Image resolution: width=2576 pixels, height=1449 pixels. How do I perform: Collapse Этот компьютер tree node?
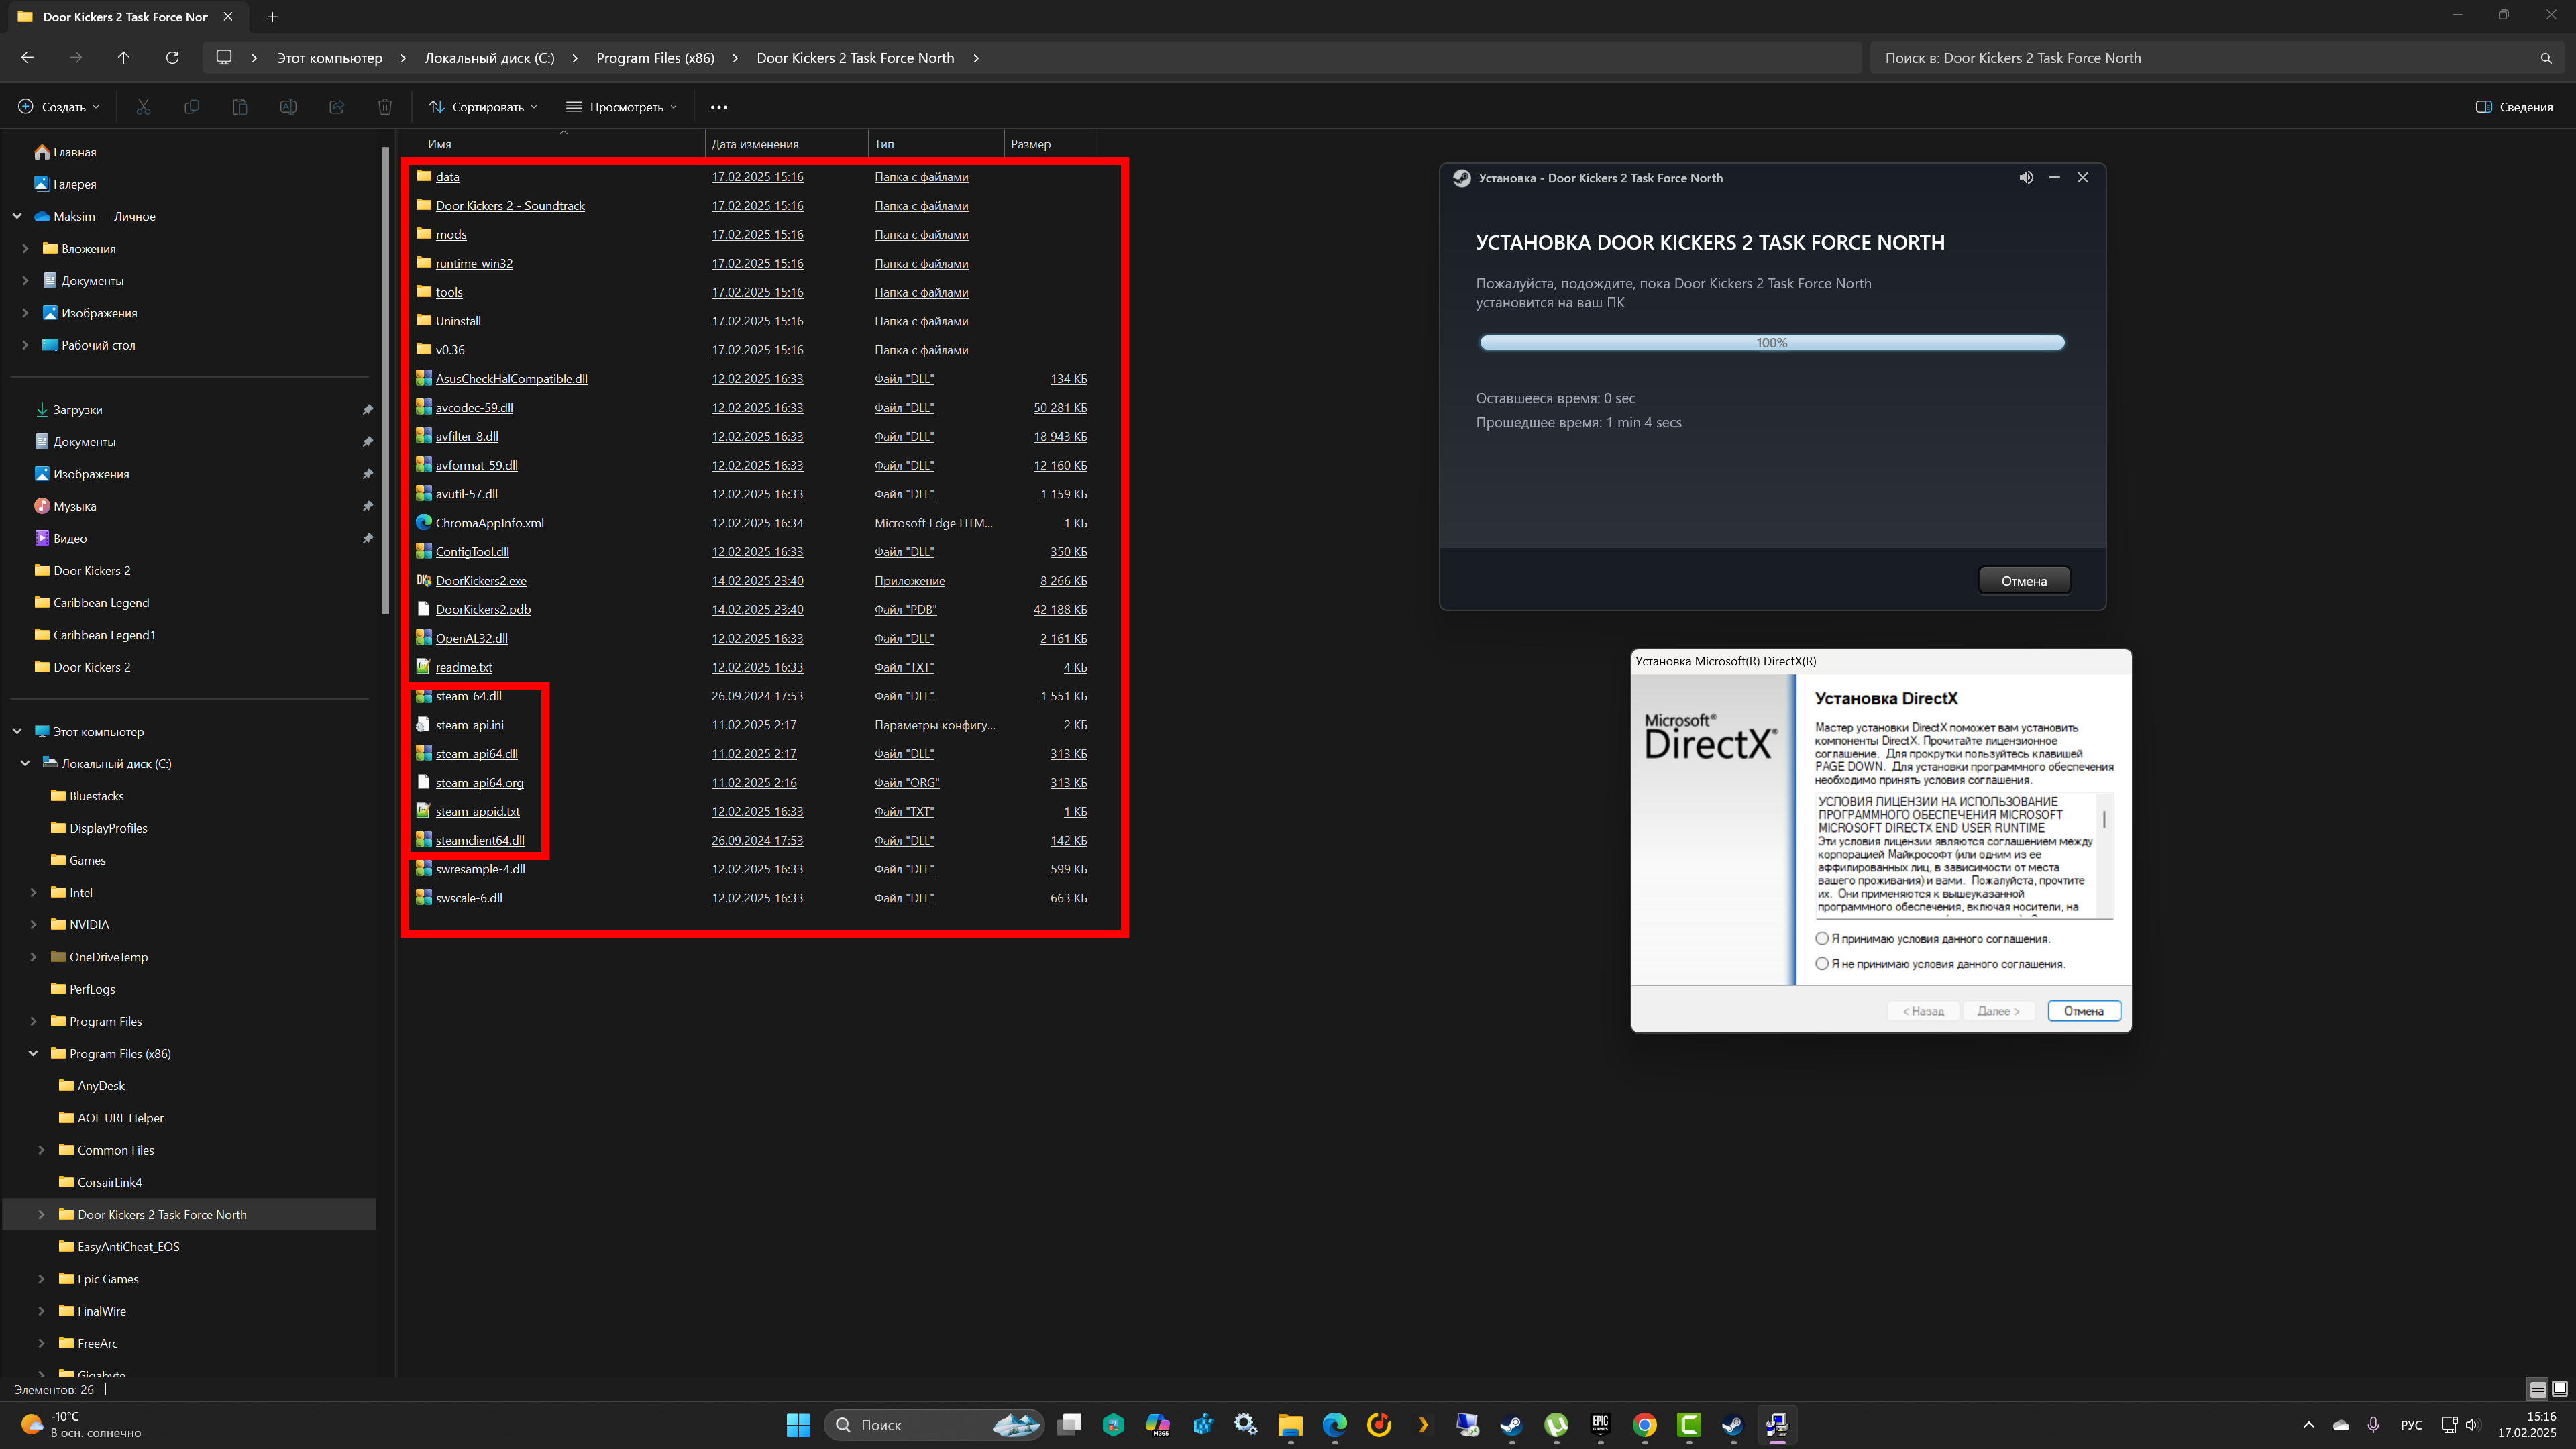[x=17, y=731]
